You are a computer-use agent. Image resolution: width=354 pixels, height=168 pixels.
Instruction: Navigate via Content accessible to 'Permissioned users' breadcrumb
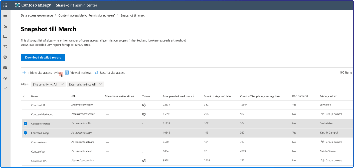(x=87, y=15)
